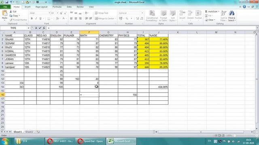259x145 pixels.
Task: Click the Top Align icon
Action: tap(71, 13)
